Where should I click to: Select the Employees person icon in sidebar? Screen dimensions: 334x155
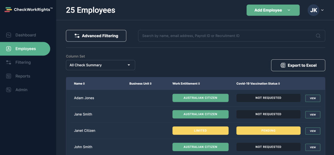[x=8, y=49]
